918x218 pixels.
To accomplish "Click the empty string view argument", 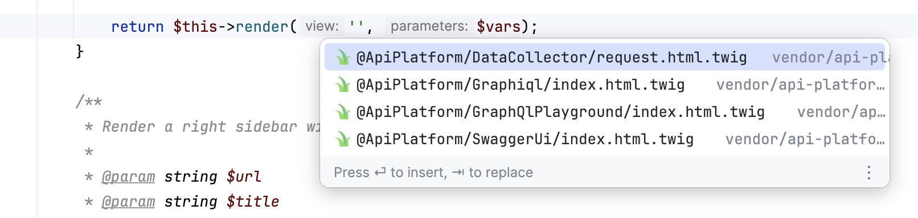I will 356,25.
